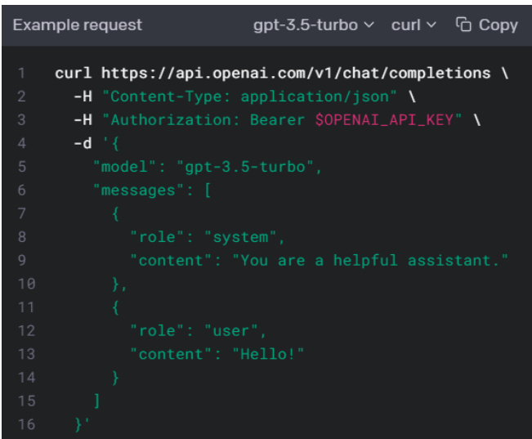This screenshot has height=439, width=532.
Task: Click the "Hello!" content string
Action: (267, 354)
